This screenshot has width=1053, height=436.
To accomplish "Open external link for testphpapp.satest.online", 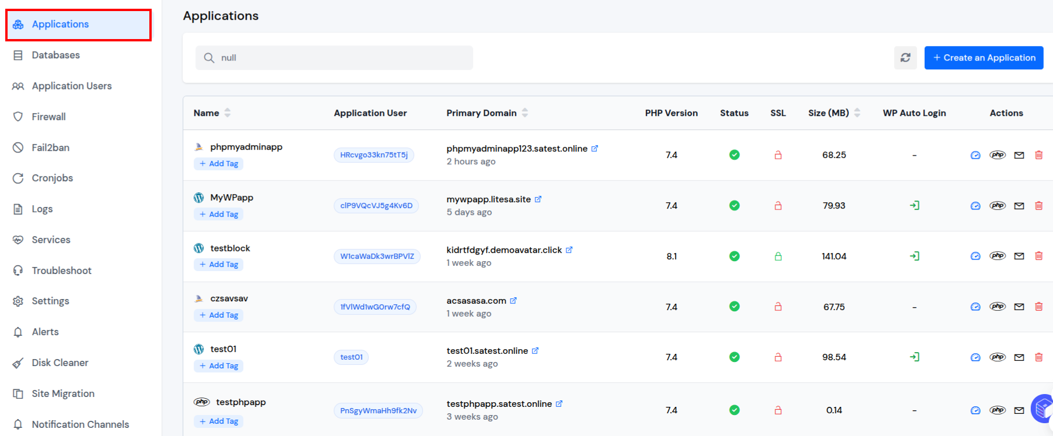I will pyautogui.click(x=559, y=404).
